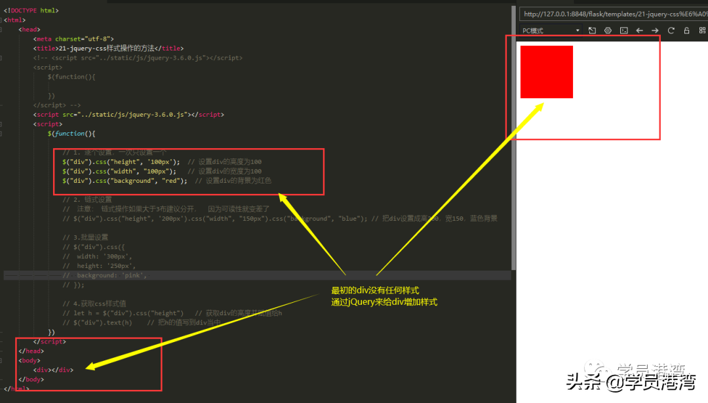The height and width of the screenshot is (403, 708).
Task: Refresh the preview page
Action: [x=671, y=30]
